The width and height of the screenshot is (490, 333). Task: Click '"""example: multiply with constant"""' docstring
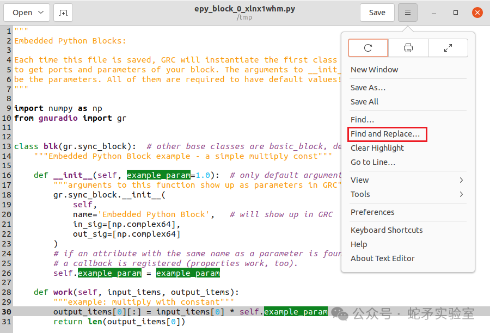(x=144, y=302)
